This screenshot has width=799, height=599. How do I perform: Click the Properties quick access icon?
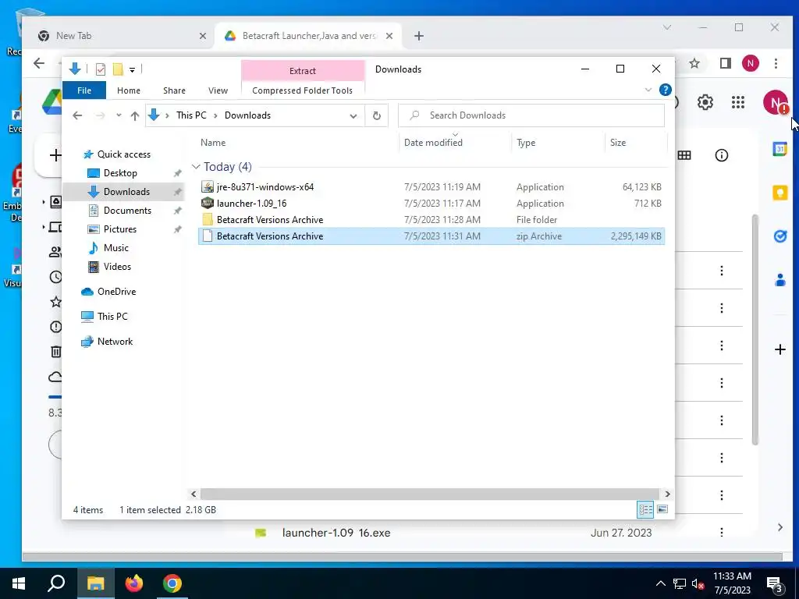click(x=101, y=69)
